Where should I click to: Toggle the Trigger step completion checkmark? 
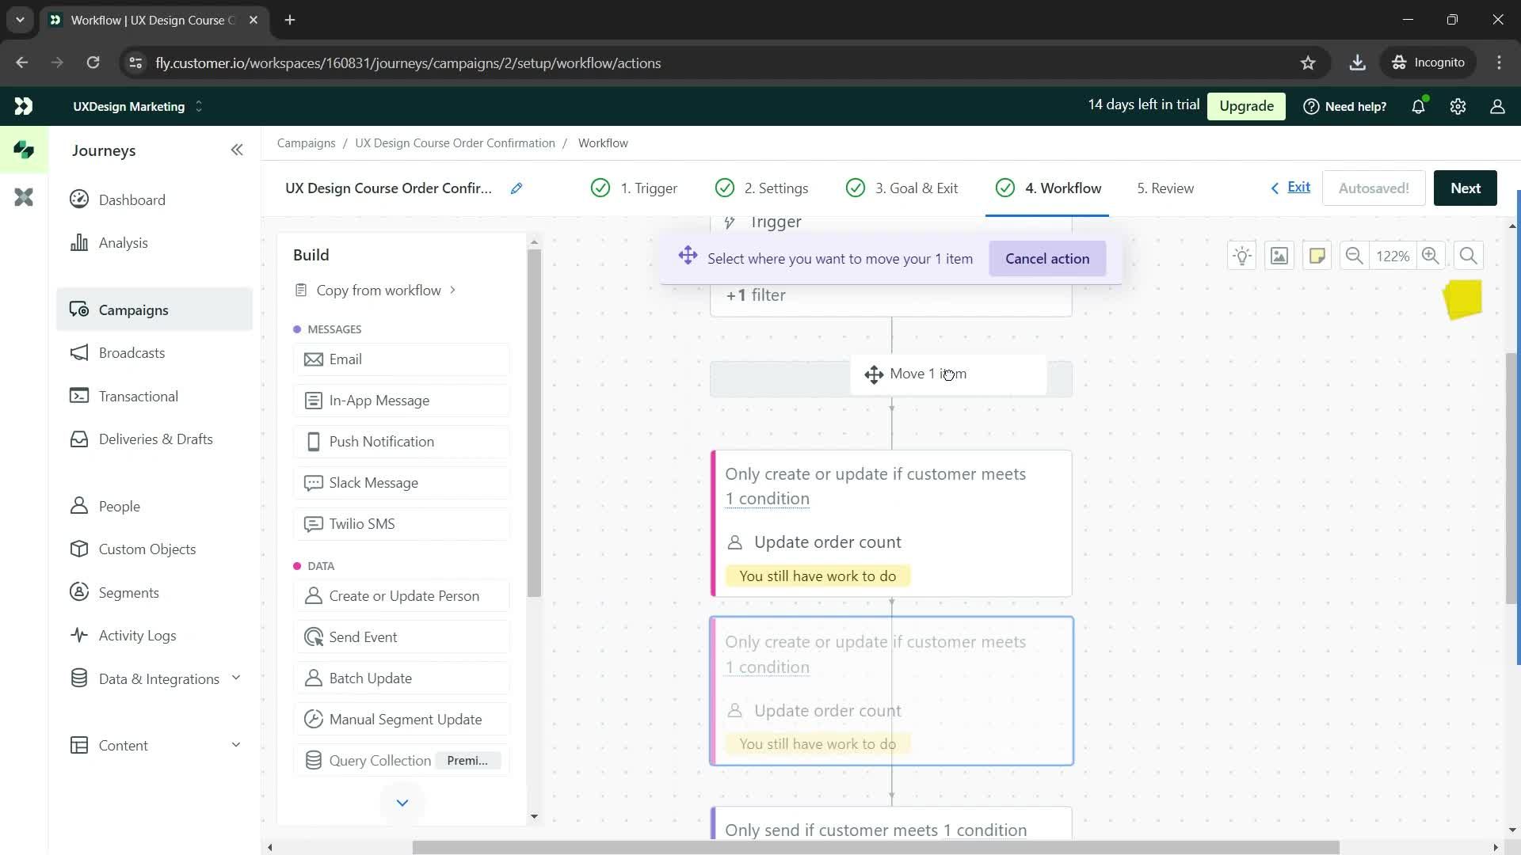pos(599,188)
